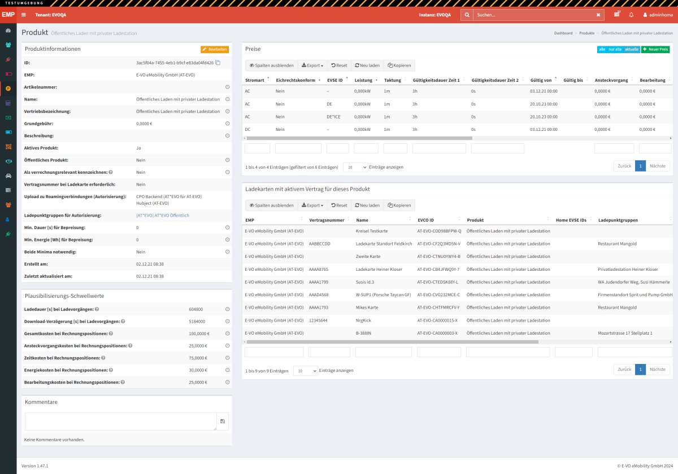Screen dimensions: 678x474
Task: Click page 1 in Preise pagination
Action: (x=640, y=166)
